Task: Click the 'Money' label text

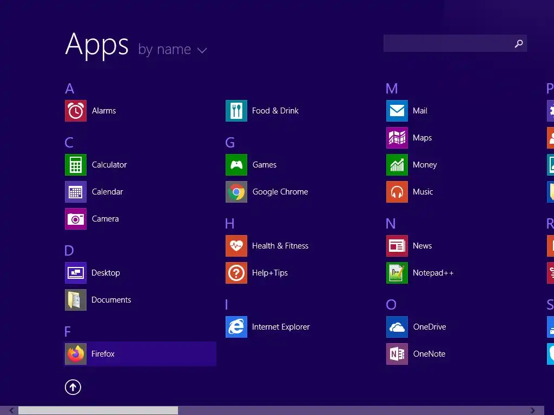Action: [425, 165]
